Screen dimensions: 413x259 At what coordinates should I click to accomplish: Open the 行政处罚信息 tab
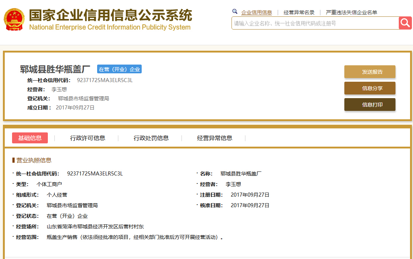151,138
